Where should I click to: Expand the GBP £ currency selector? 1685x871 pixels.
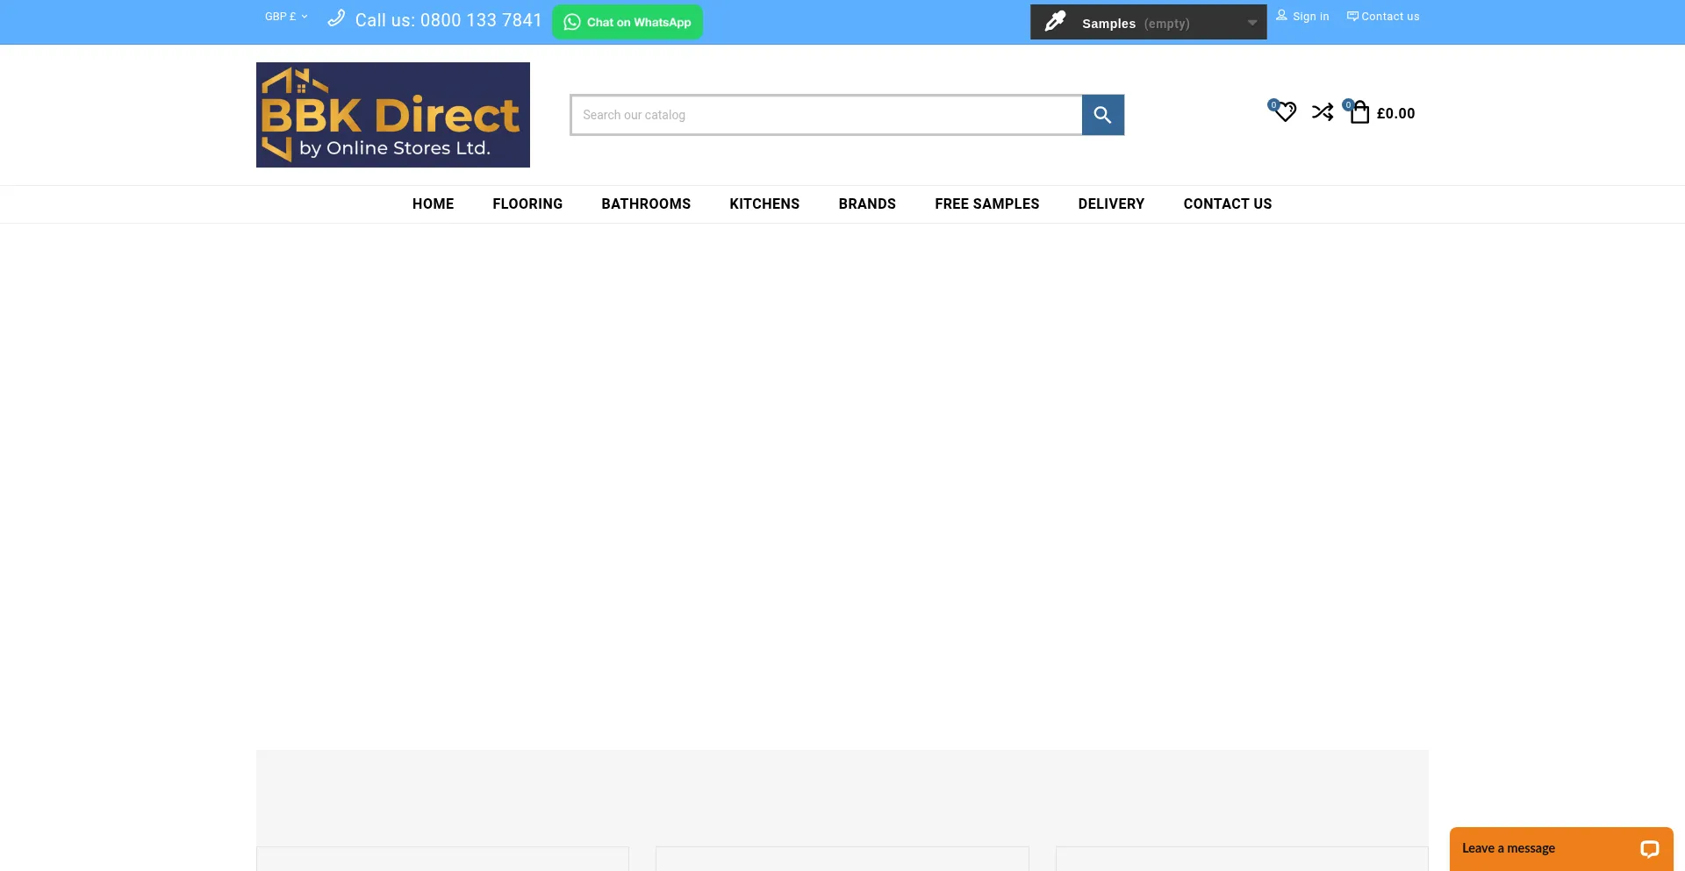pos(286,17)
